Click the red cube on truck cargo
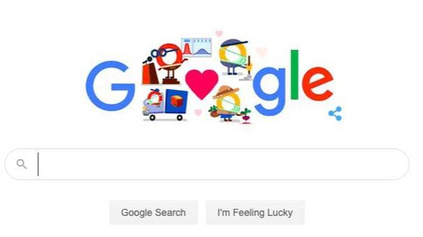The width and height of the screenshot is (423, 237). click(177, 101)
